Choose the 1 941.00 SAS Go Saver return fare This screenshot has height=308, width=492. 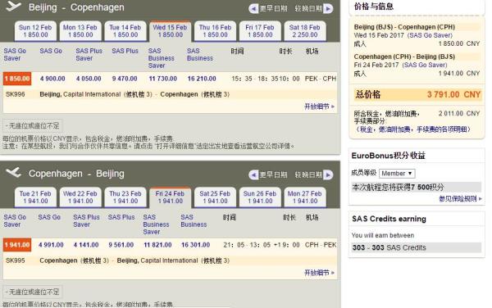click(x=17, y=245)
